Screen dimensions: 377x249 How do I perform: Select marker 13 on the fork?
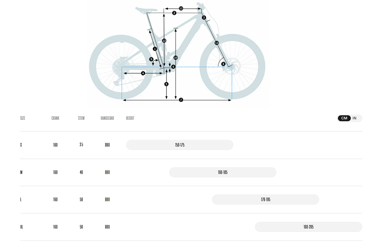217,43
